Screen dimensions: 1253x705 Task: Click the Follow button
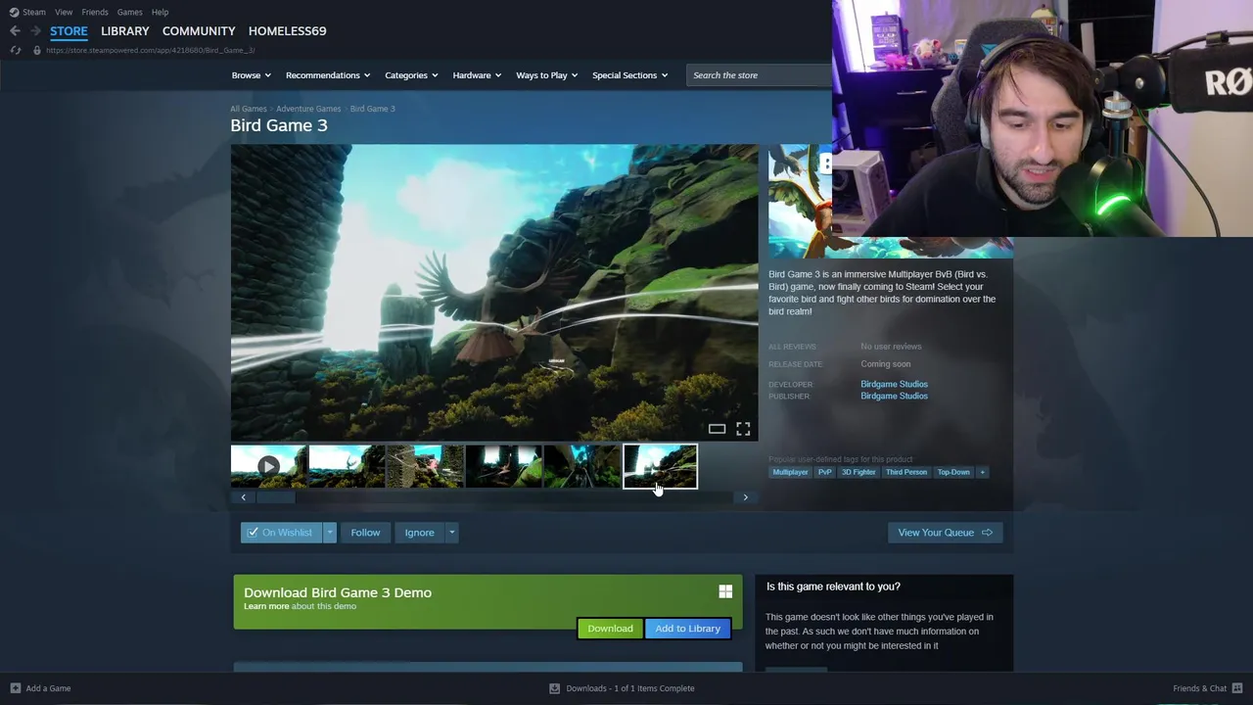click(x=365, y=533)
